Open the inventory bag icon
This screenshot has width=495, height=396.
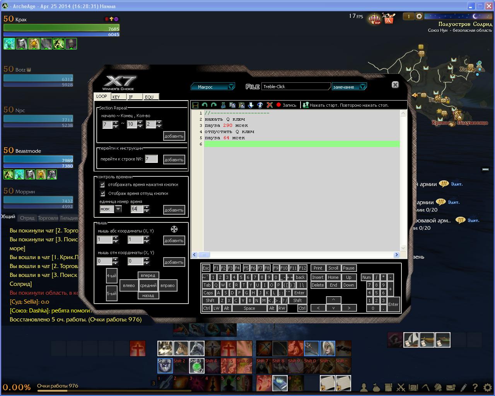376,387
